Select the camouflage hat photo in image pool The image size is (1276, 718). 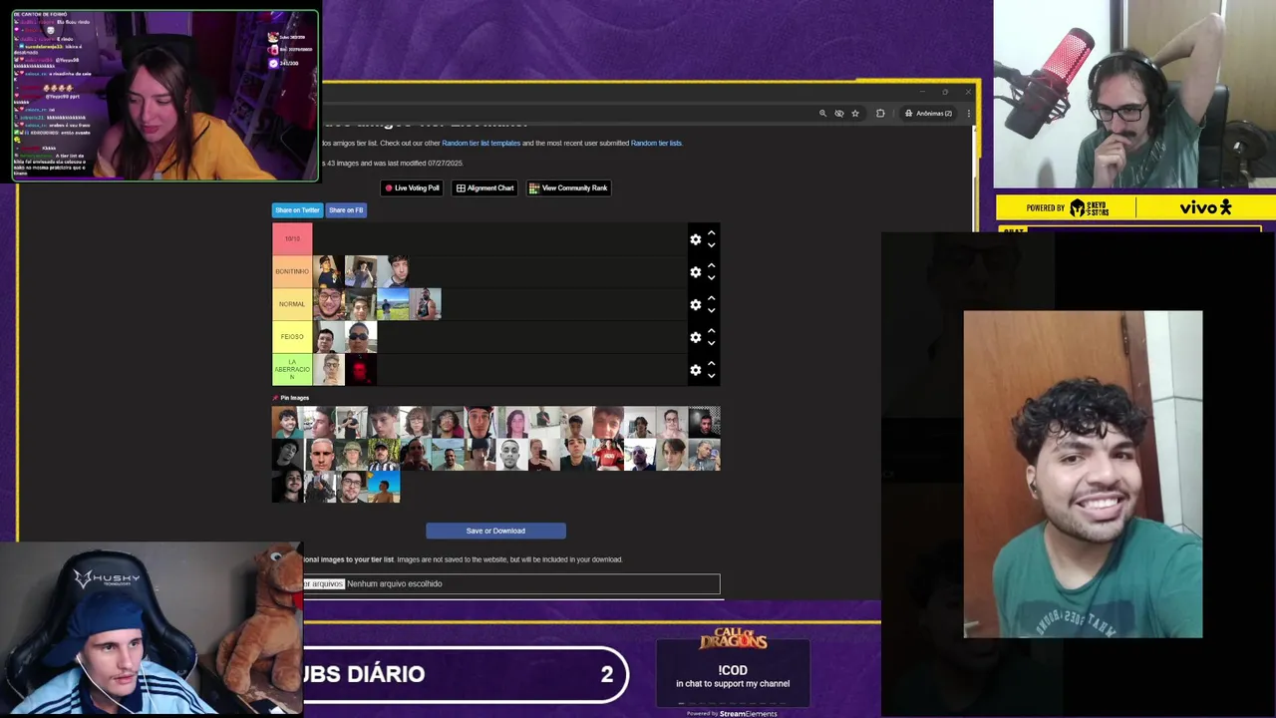coord(352,455)
